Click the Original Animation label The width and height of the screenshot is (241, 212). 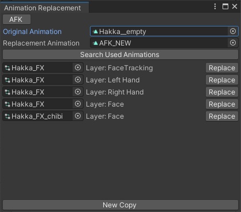point(32,32)
